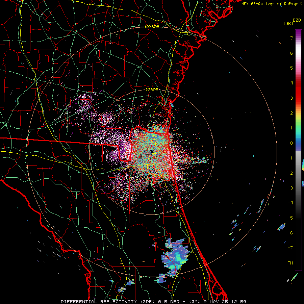The height and width of the screenshot is (304, 304).
Task: Click the 3 value on the color scale
Action: point(292,98)
